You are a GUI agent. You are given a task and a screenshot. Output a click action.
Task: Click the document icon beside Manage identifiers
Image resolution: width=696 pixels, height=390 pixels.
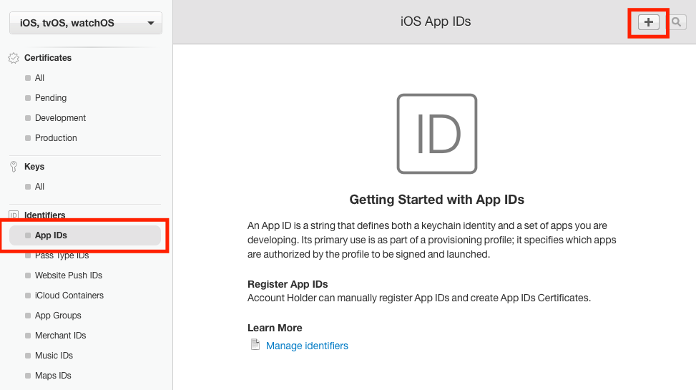tap(255, 345)
